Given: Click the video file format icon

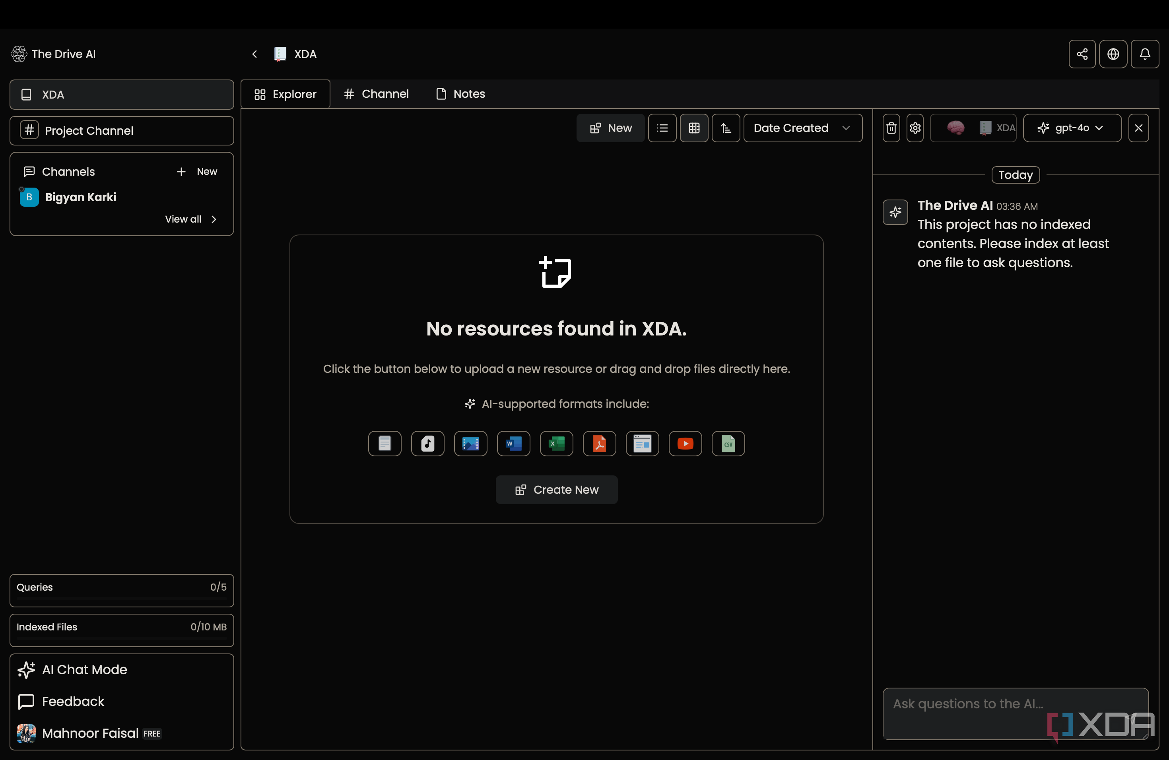Looking at the screenshot, I should tap(470, 444).
